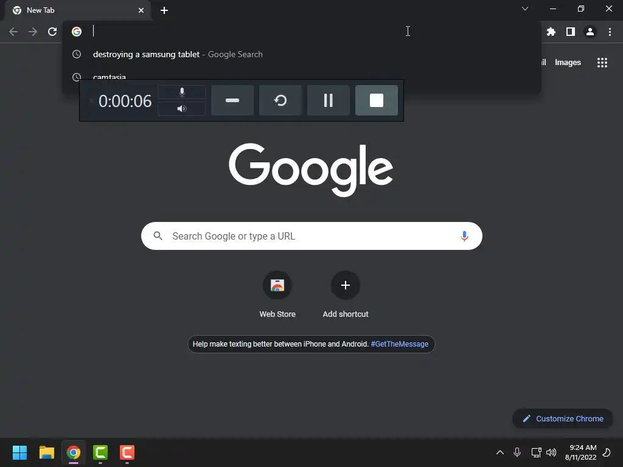Open File Explorer from taskbar

[x=46, y=452]
